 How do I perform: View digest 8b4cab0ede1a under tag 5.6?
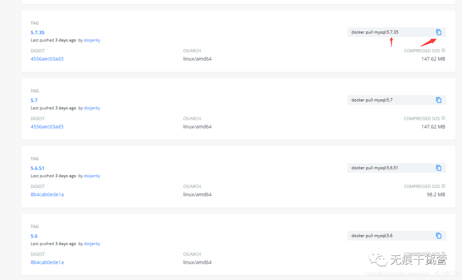(x=47, y=262)
